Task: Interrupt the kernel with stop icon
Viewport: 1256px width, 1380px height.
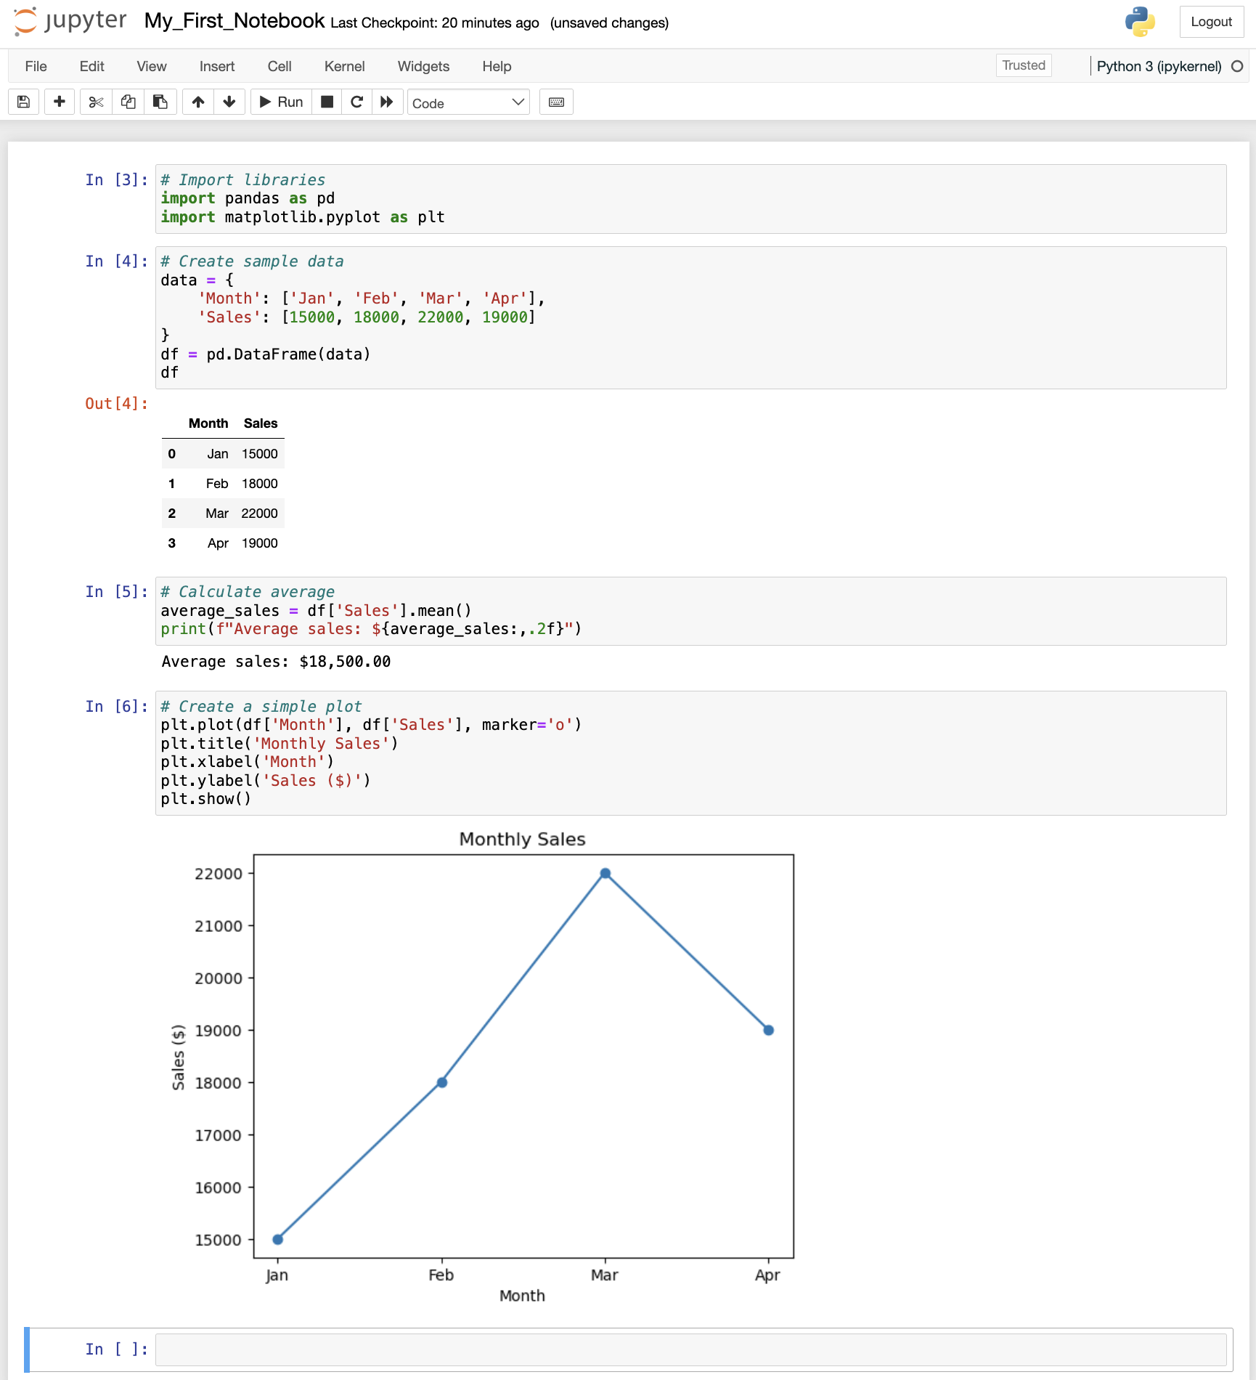Action: [x=327, y=102]
